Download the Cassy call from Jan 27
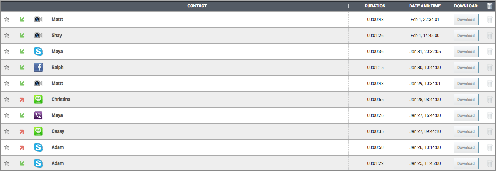496x172 pixels. pos(466,131)
